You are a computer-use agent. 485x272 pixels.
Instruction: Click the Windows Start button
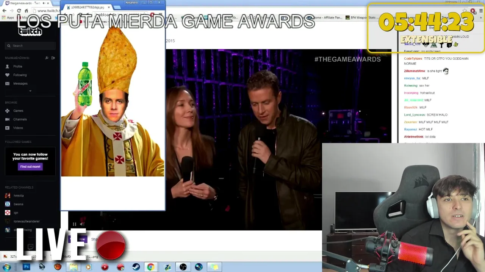pyautogui.click(x=6, y=267)
